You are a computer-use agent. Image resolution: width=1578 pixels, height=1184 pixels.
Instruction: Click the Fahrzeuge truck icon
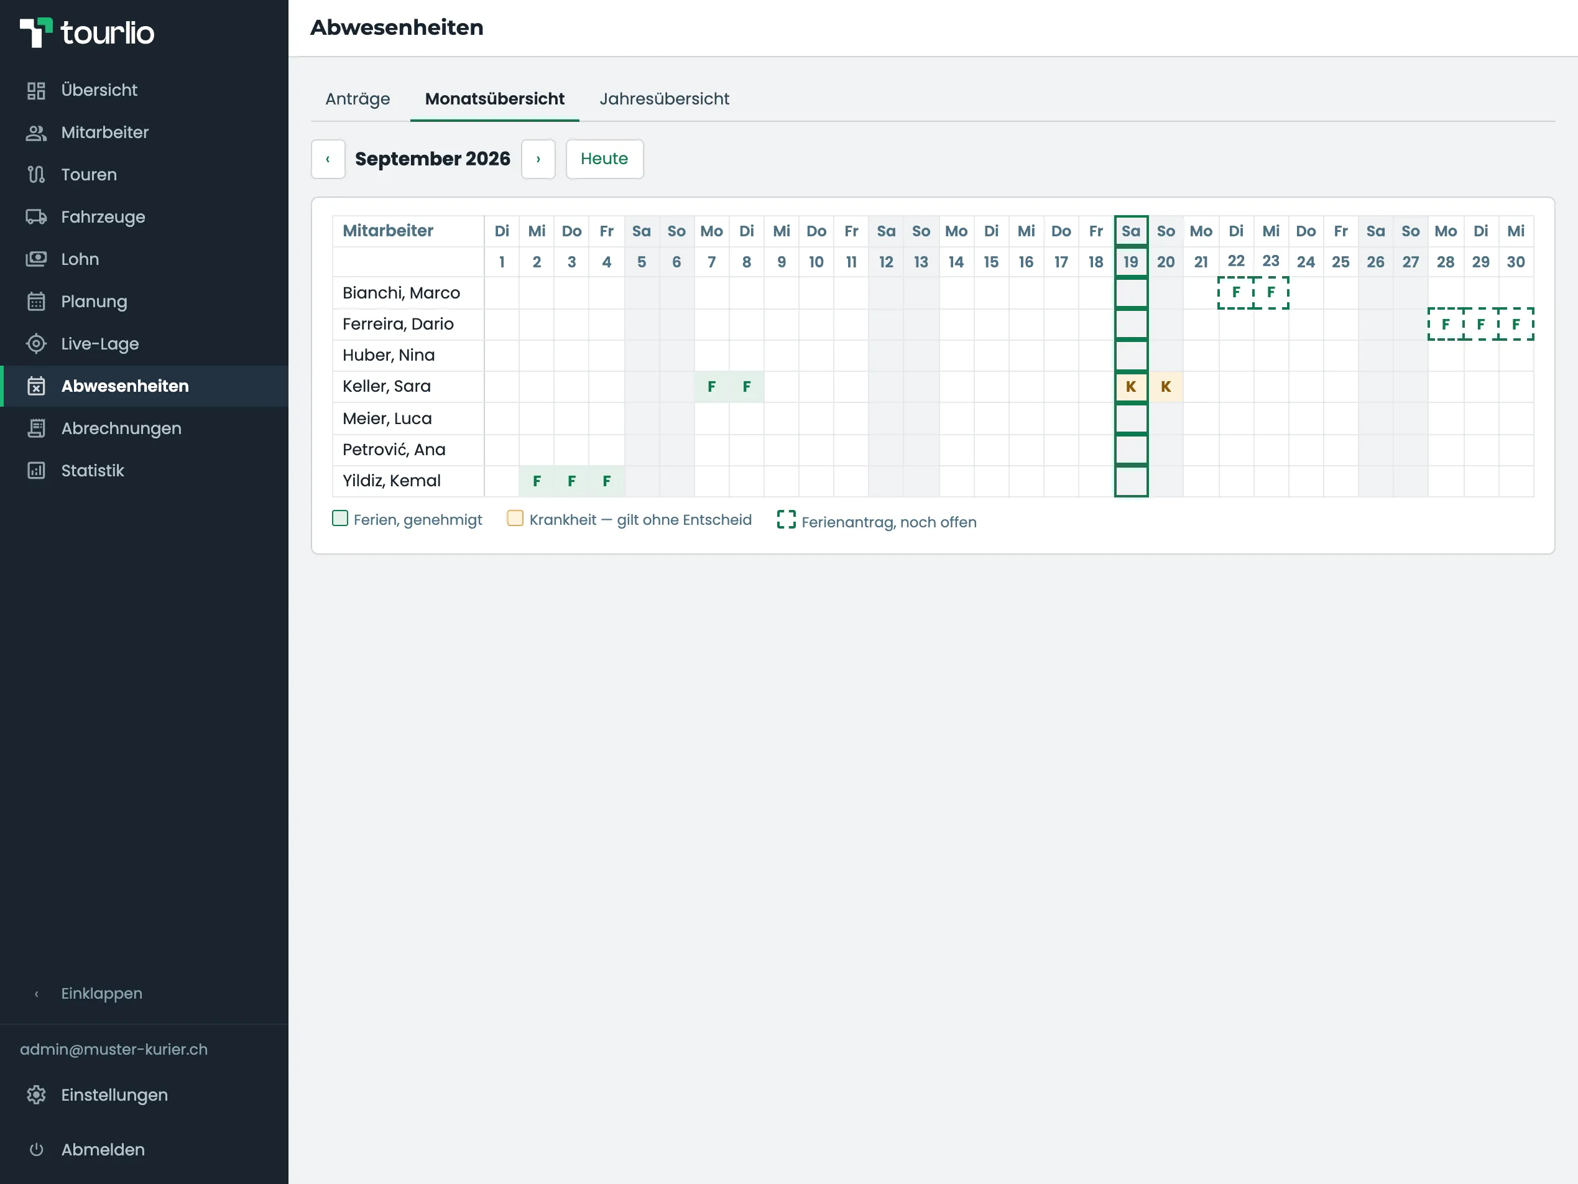35,217
